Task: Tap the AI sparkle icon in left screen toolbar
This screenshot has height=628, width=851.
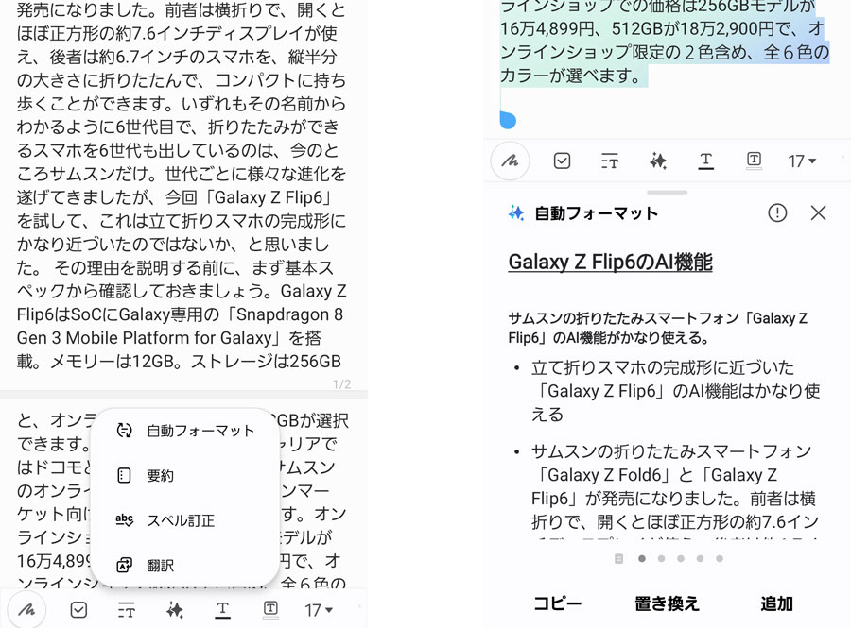Action: coord(175,610)
